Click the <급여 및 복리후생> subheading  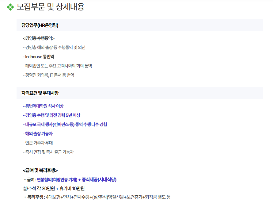(40, 171)
